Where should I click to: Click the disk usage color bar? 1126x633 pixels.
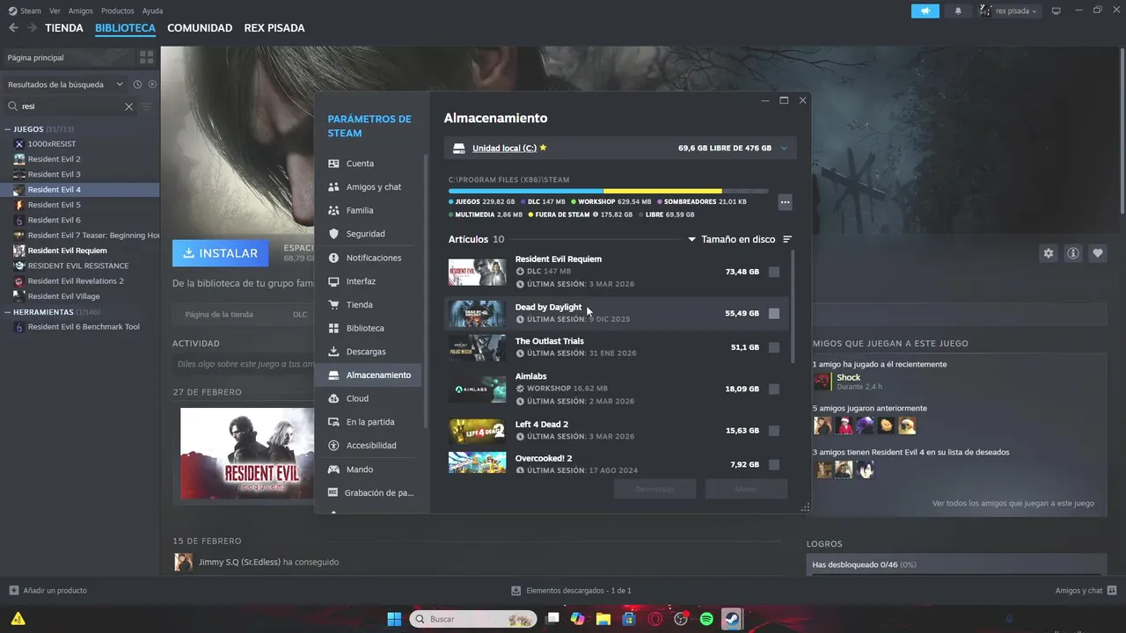[x=608, y=191]
